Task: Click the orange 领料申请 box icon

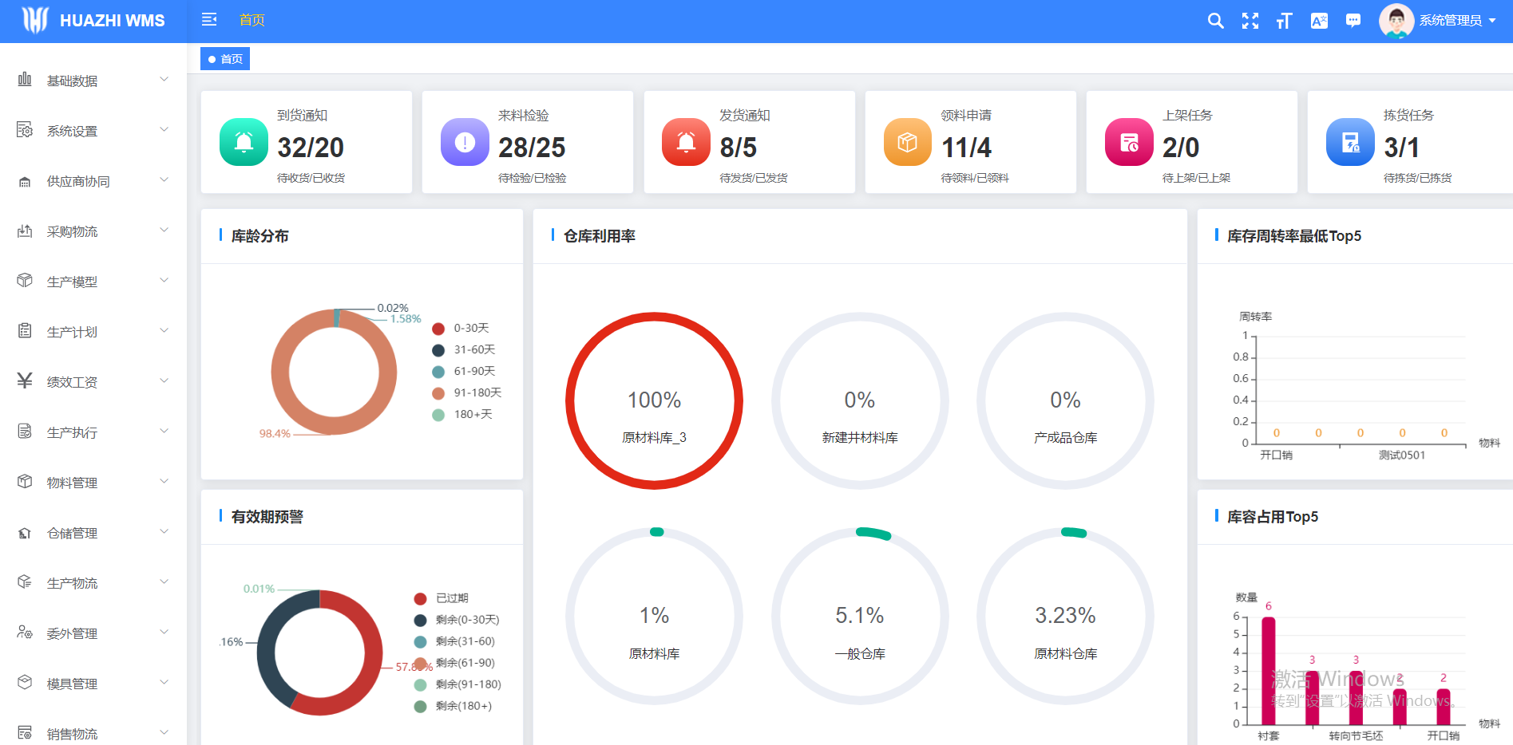Action: (x=908, y=142)
